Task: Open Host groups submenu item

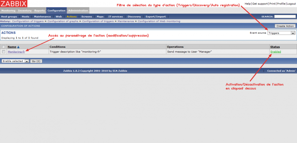Action: tap(9, 17)
